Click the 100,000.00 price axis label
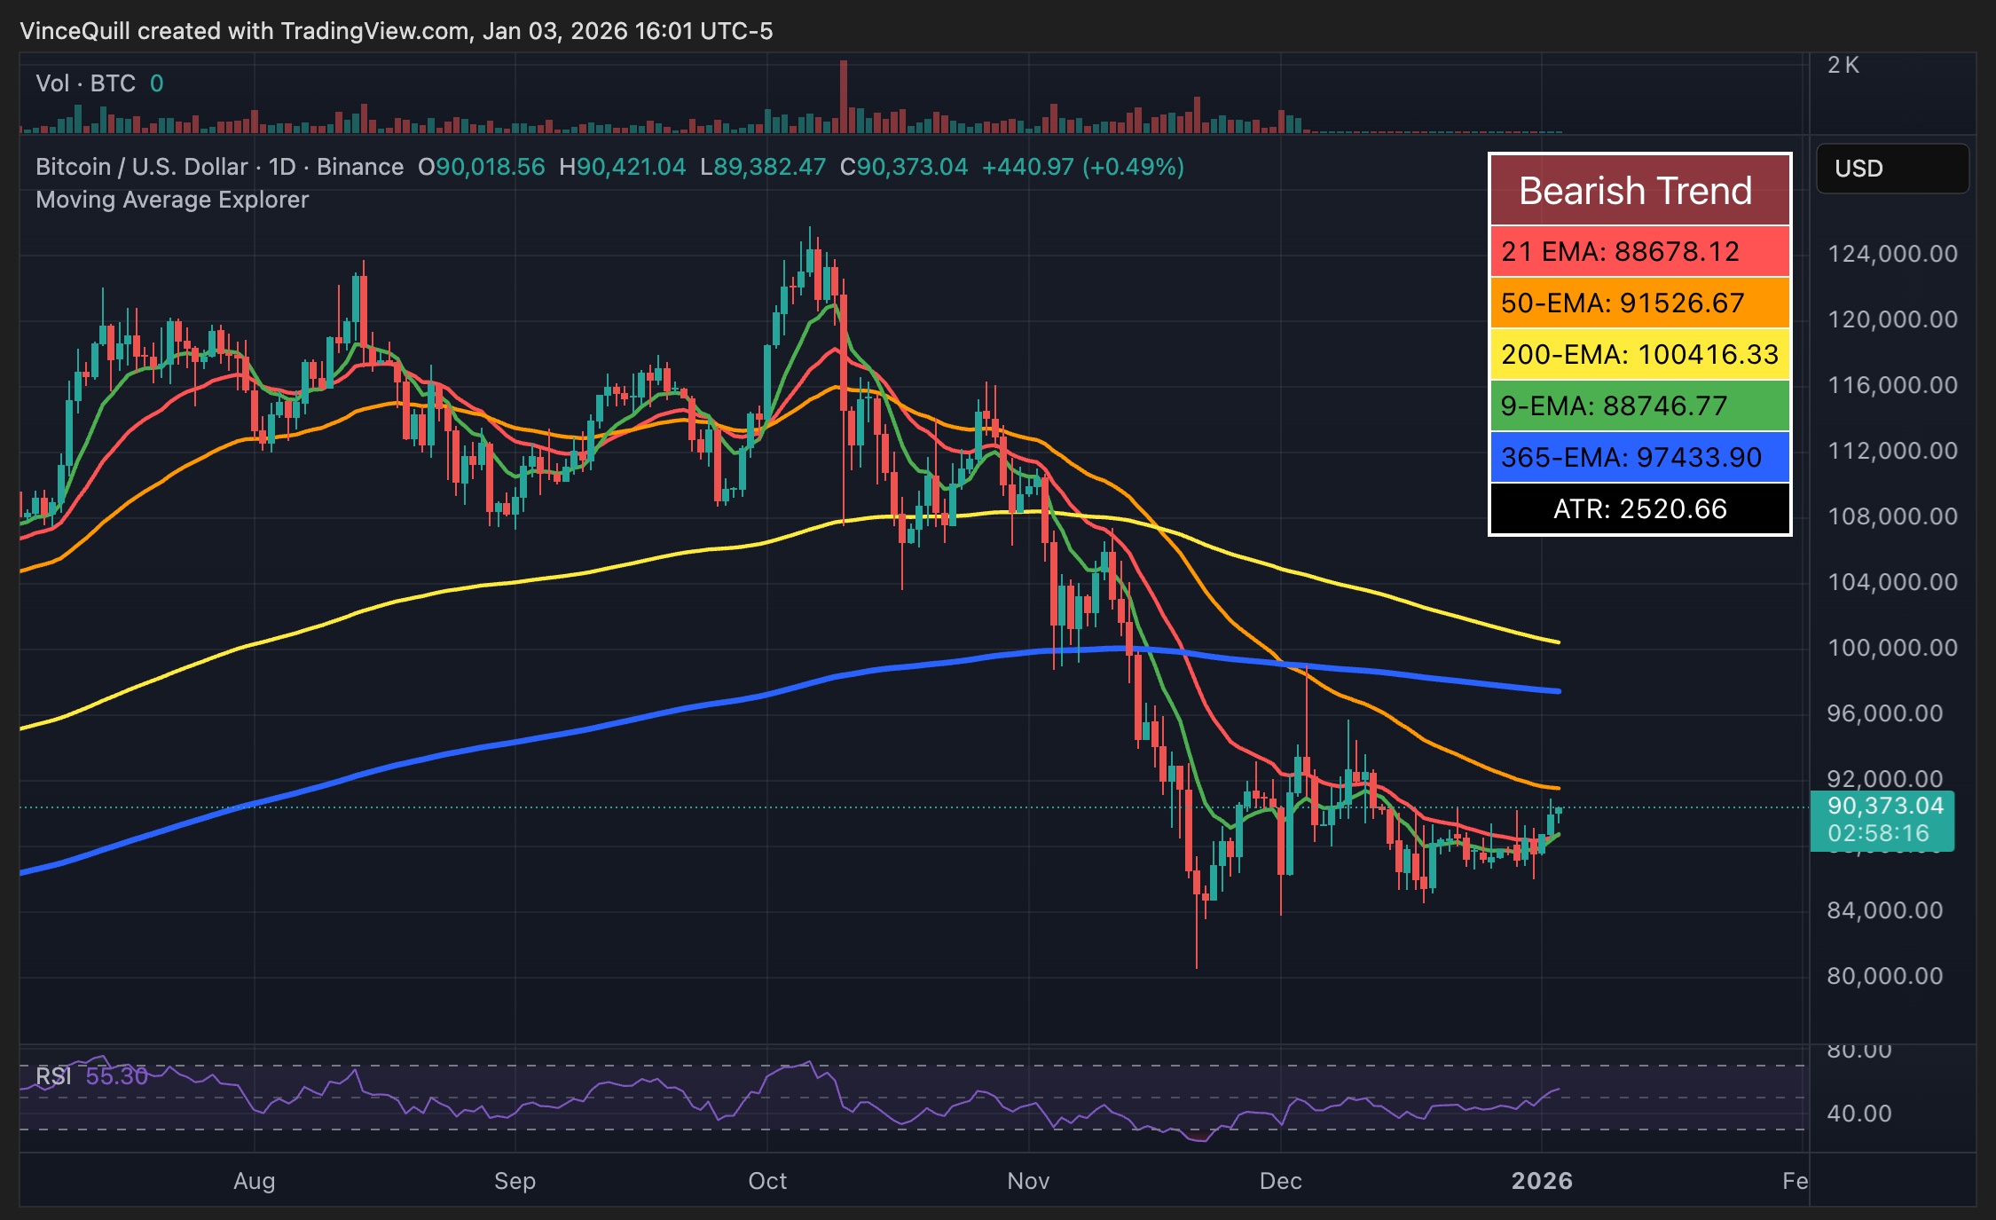The image size is (1996, 1220). (x=1891, y=648)
